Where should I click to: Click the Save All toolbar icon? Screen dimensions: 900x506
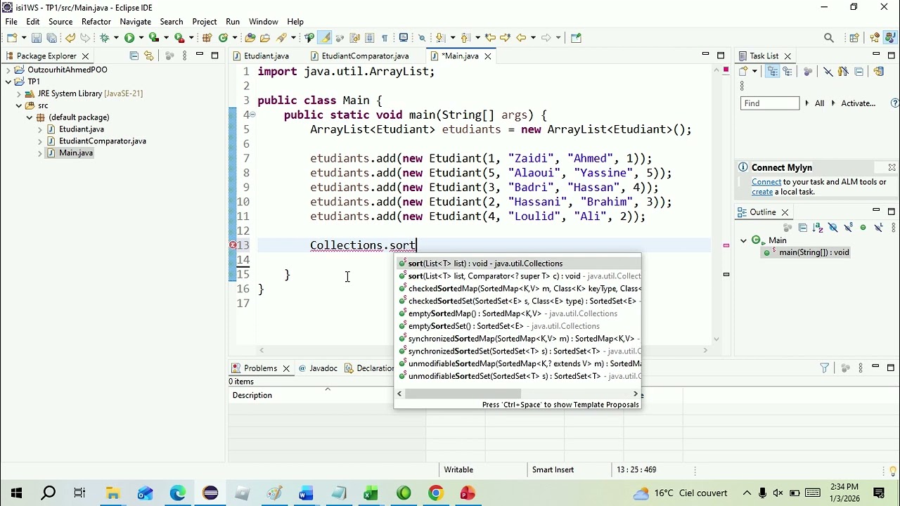(x=51, y=38)
